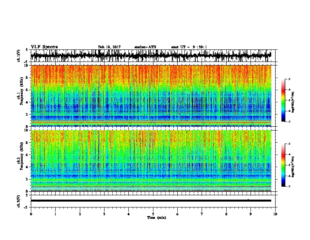Click the 'ch.3(V)' axis label
This screenshot has height=240, width=310.
pos(19,201)
